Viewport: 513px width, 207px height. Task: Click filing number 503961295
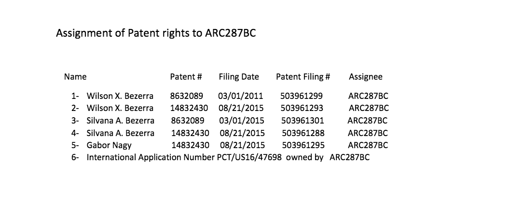303,145
